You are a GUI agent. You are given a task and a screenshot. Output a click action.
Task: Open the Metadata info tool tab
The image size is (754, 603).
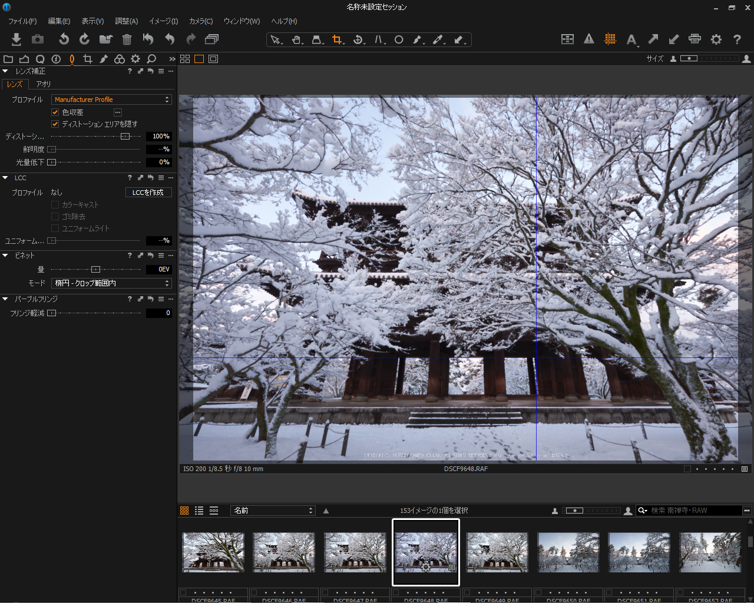click(x=56, y=59)
